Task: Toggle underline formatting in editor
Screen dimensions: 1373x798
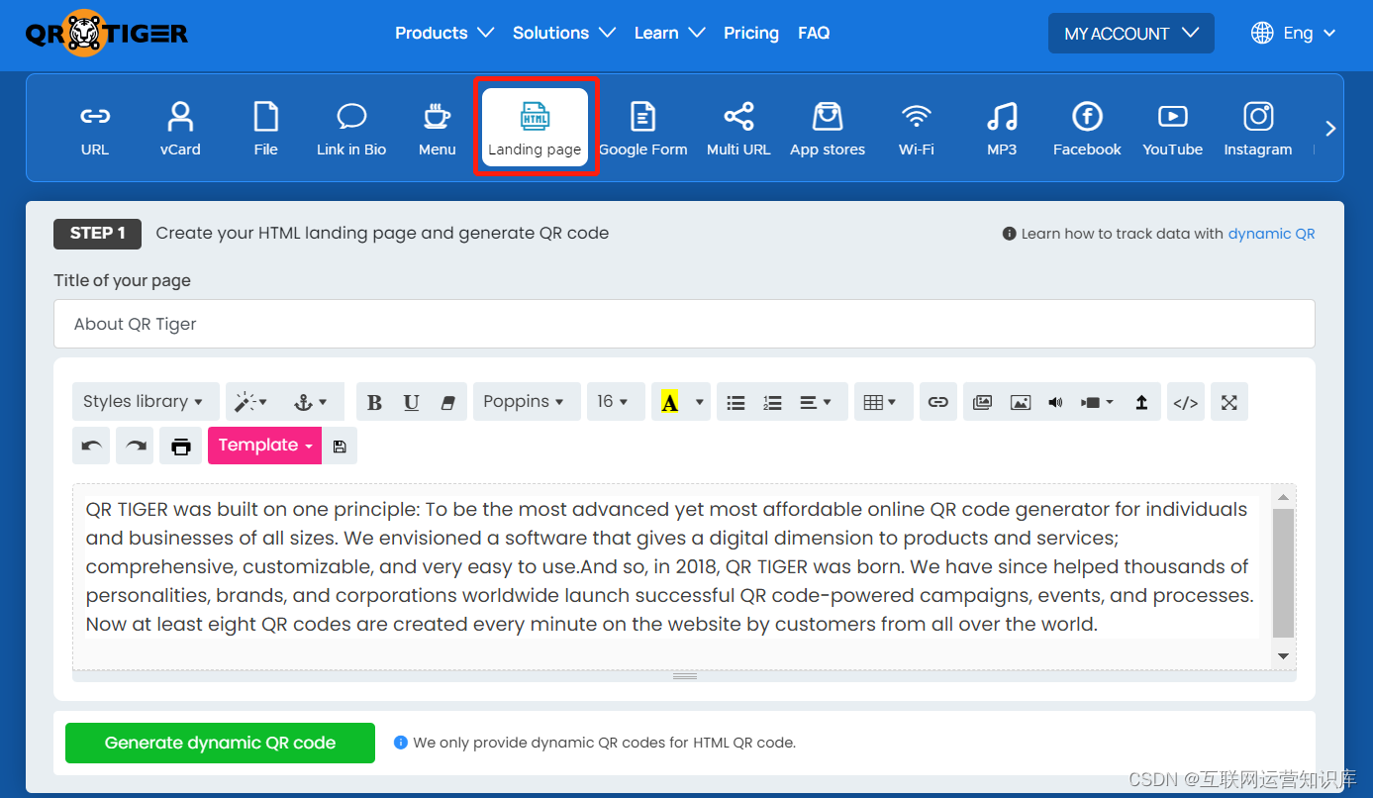Action: [412, 402]
